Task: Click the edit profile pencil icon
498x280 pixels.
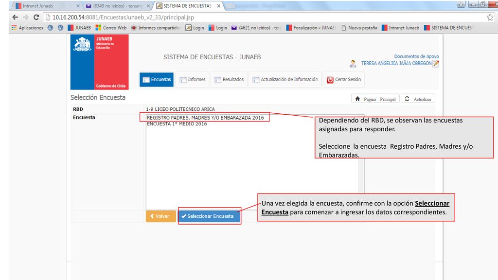Action: 436,64
